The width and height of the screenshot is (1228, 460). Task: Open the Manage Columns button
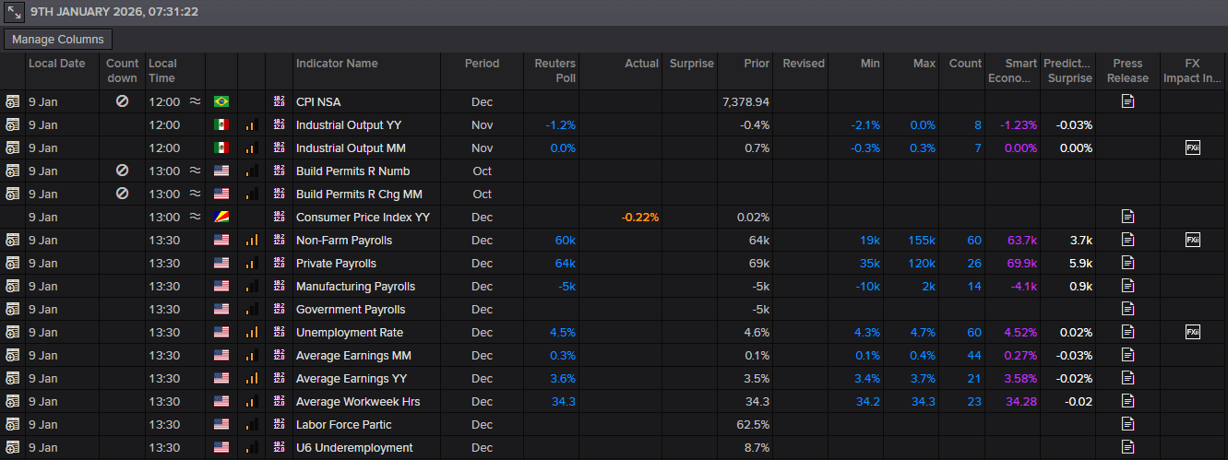59,40
